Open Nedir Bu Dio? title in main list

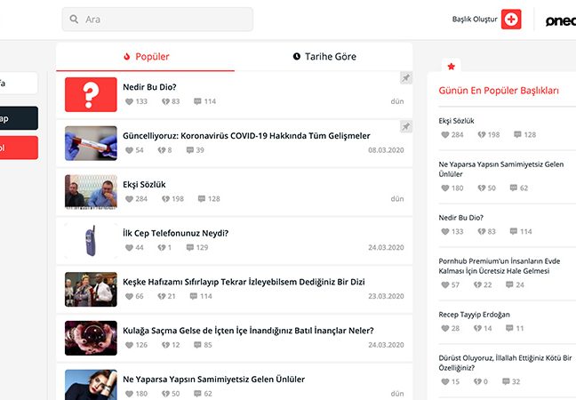149,87
